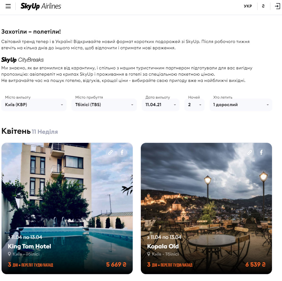Open the Kopala Old photo card
282x281 pixels.
206,208
